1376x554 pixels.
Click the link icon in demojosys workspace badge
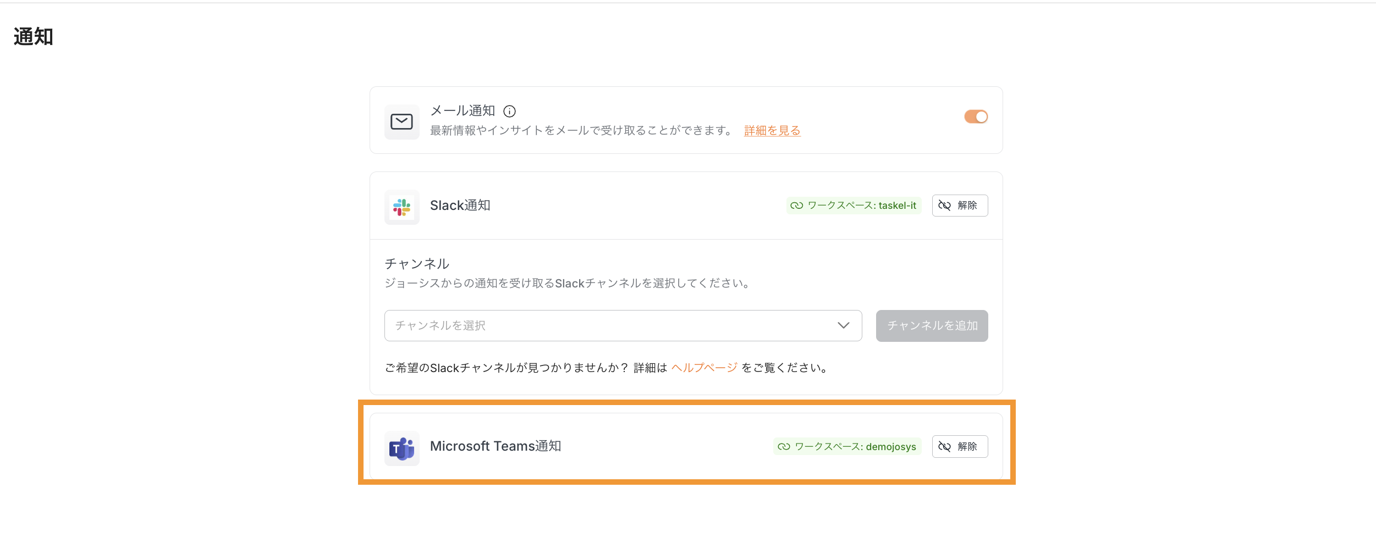[x=784, y=447]
